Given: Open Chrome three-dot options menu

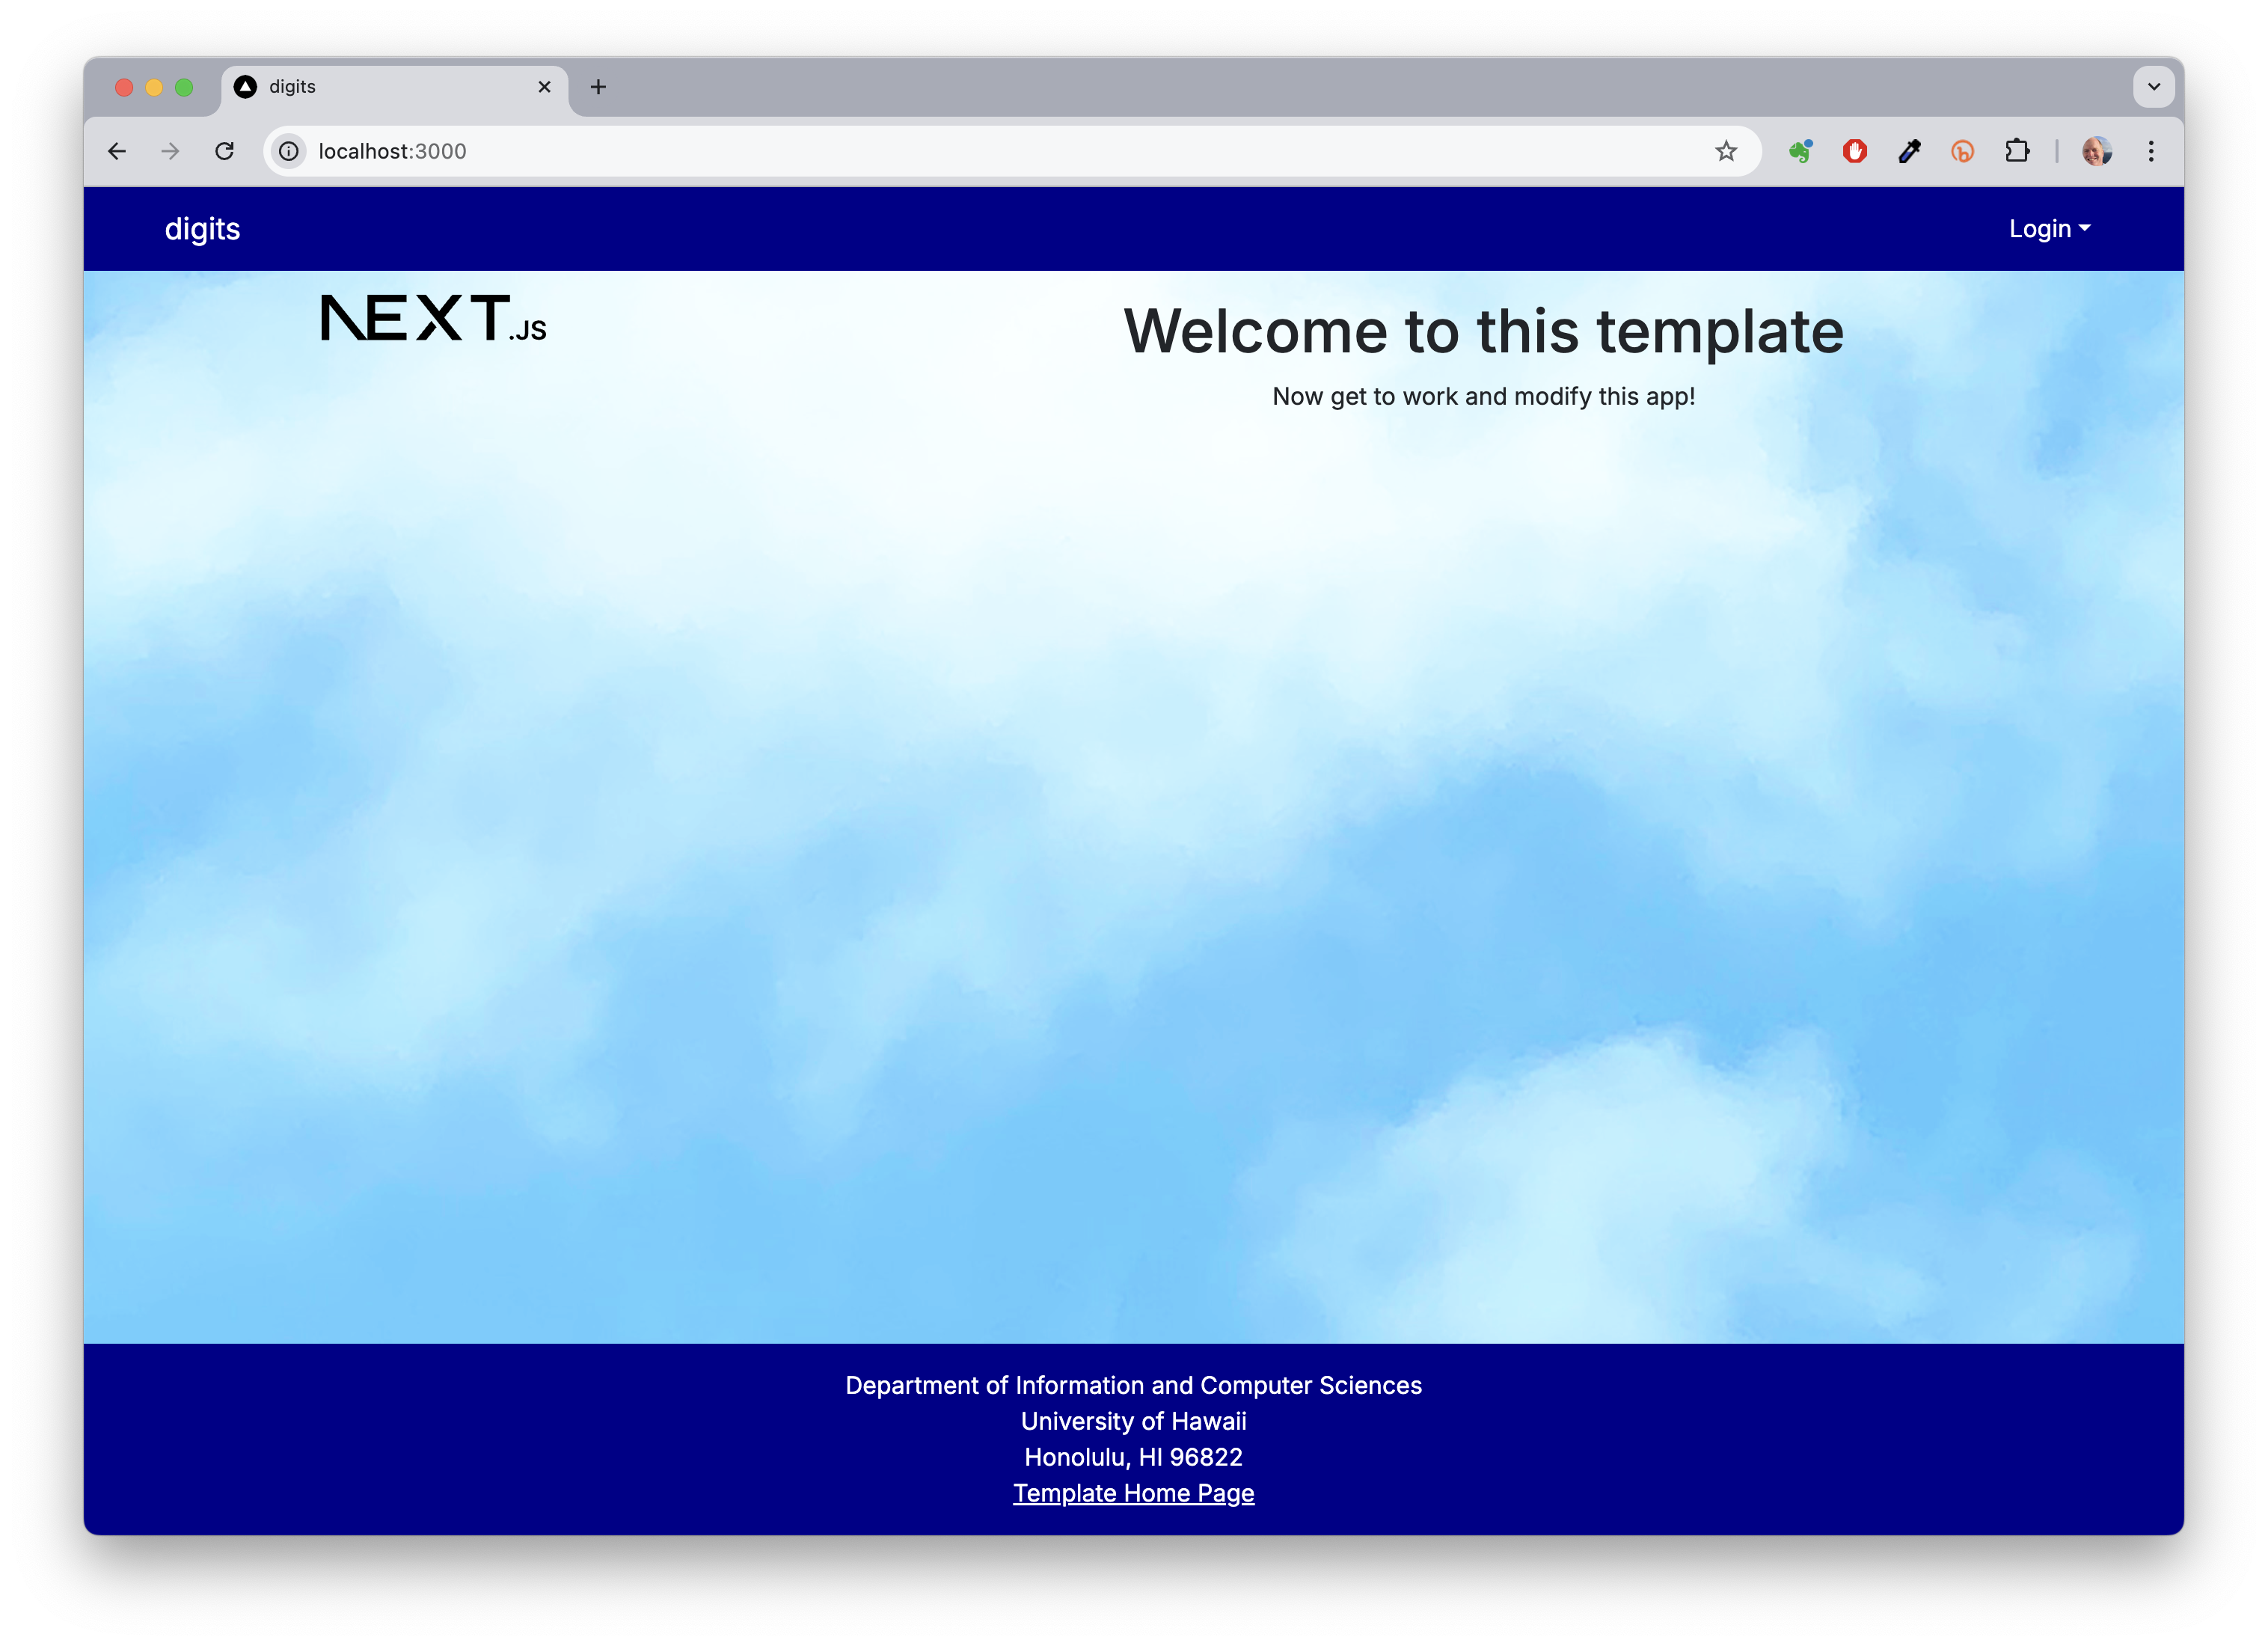Looking at the screenshot, I should (x=2151, y=151).
